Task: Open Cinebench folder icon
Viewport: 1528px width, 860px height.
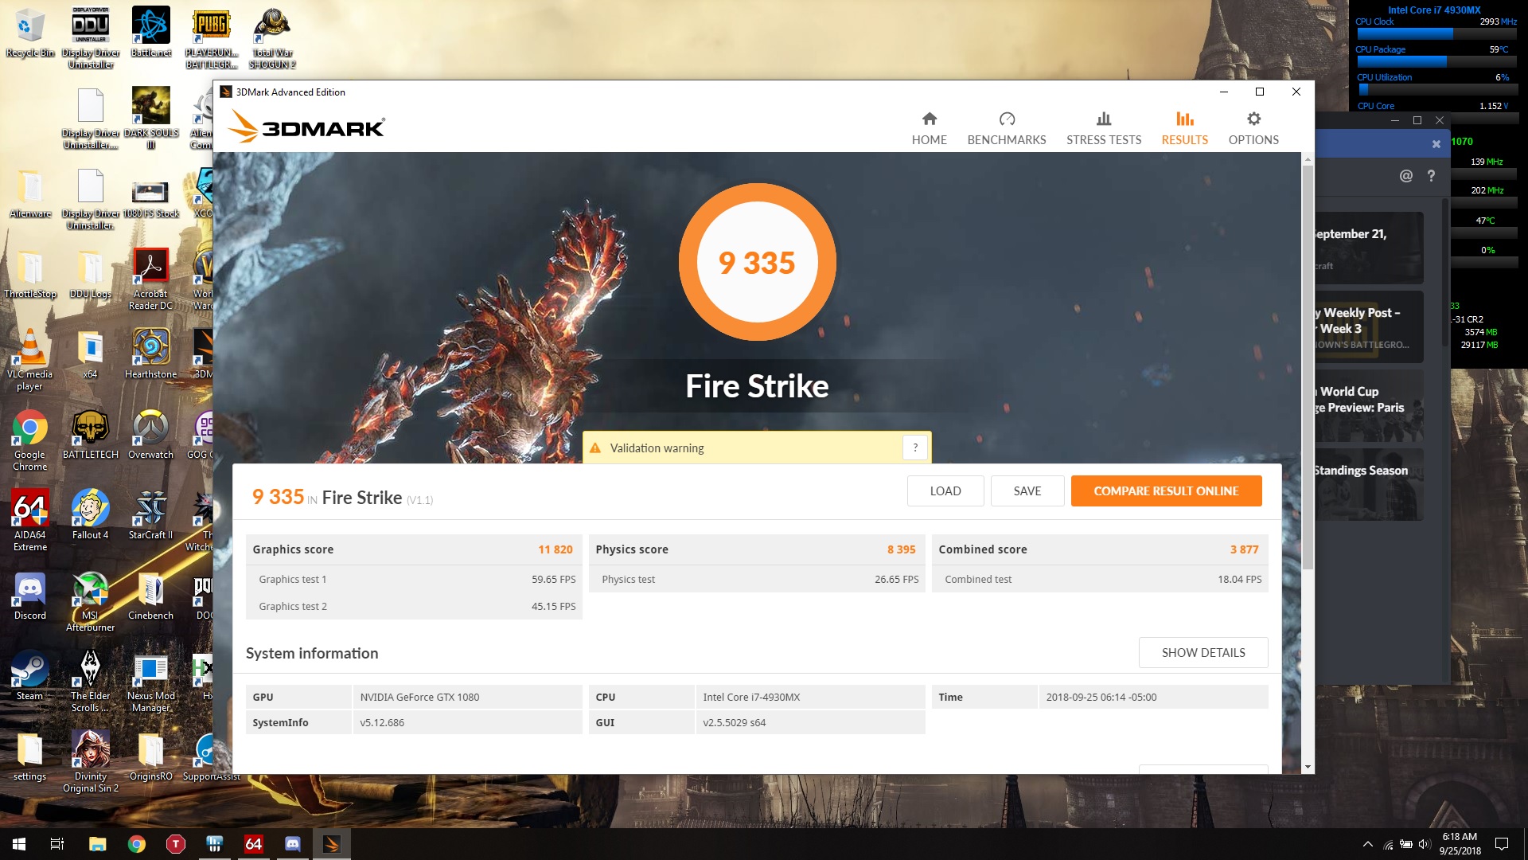Action: tap(151, 596)
